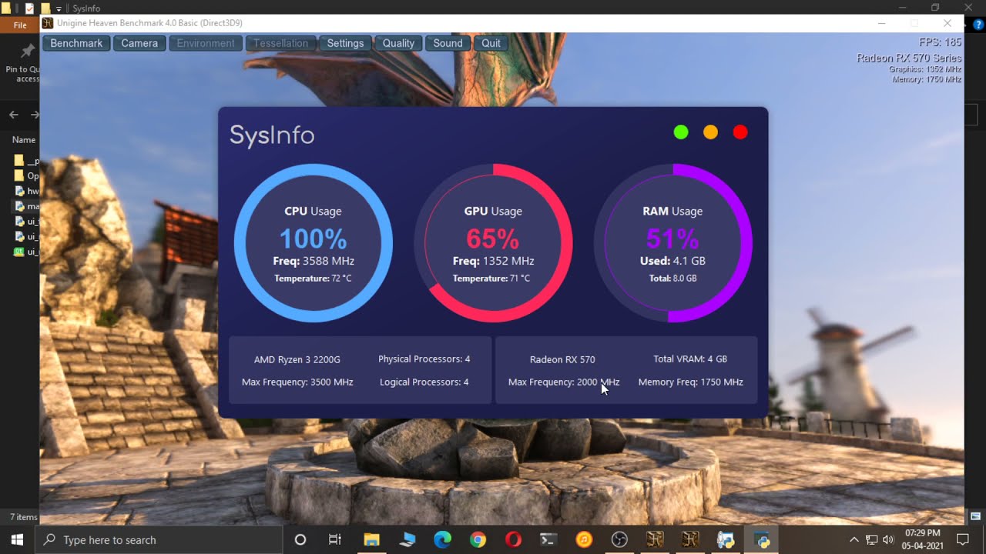Viewport: 986px width, 554px height.
Task: Click the Explorer back arrow
Action: pyautogui.click(x=14, y=115)
